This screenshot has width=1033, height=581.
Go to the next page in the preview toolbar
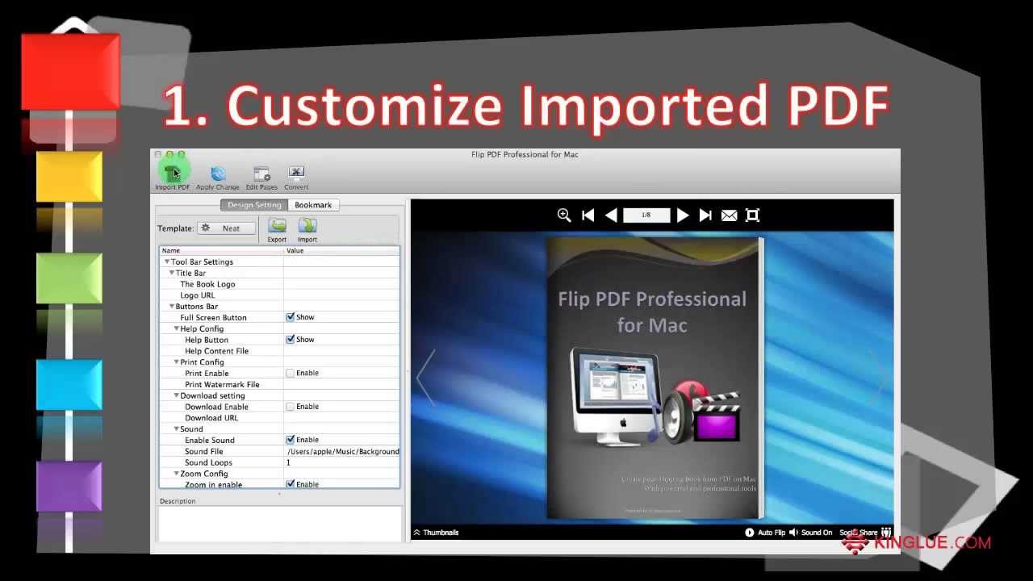(683, 215)
